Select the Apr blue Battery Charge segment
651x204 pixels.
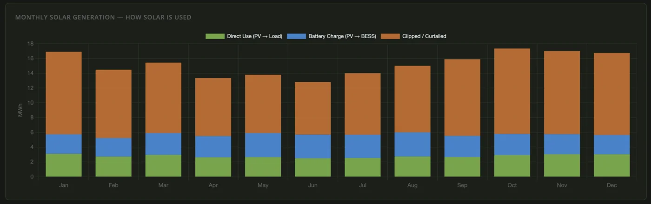pos(213,146)
